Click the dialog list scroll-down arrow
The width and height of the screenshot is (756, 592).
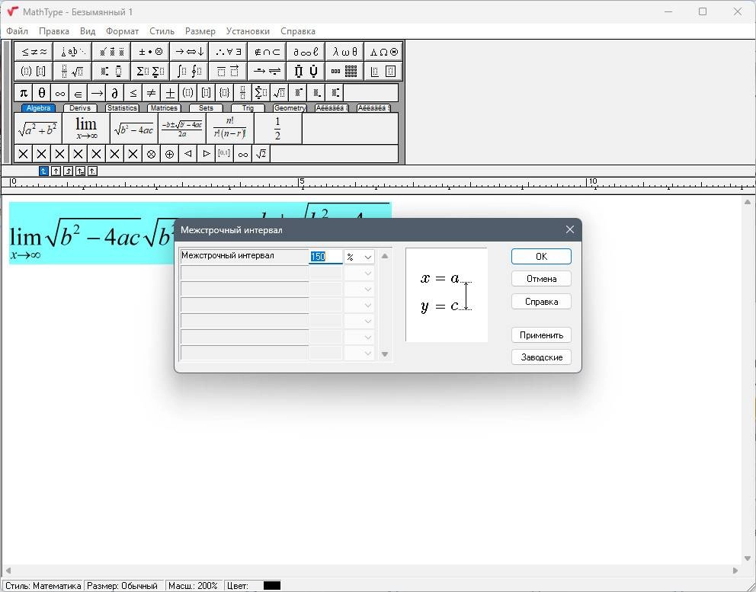click(x=385, y=354)
